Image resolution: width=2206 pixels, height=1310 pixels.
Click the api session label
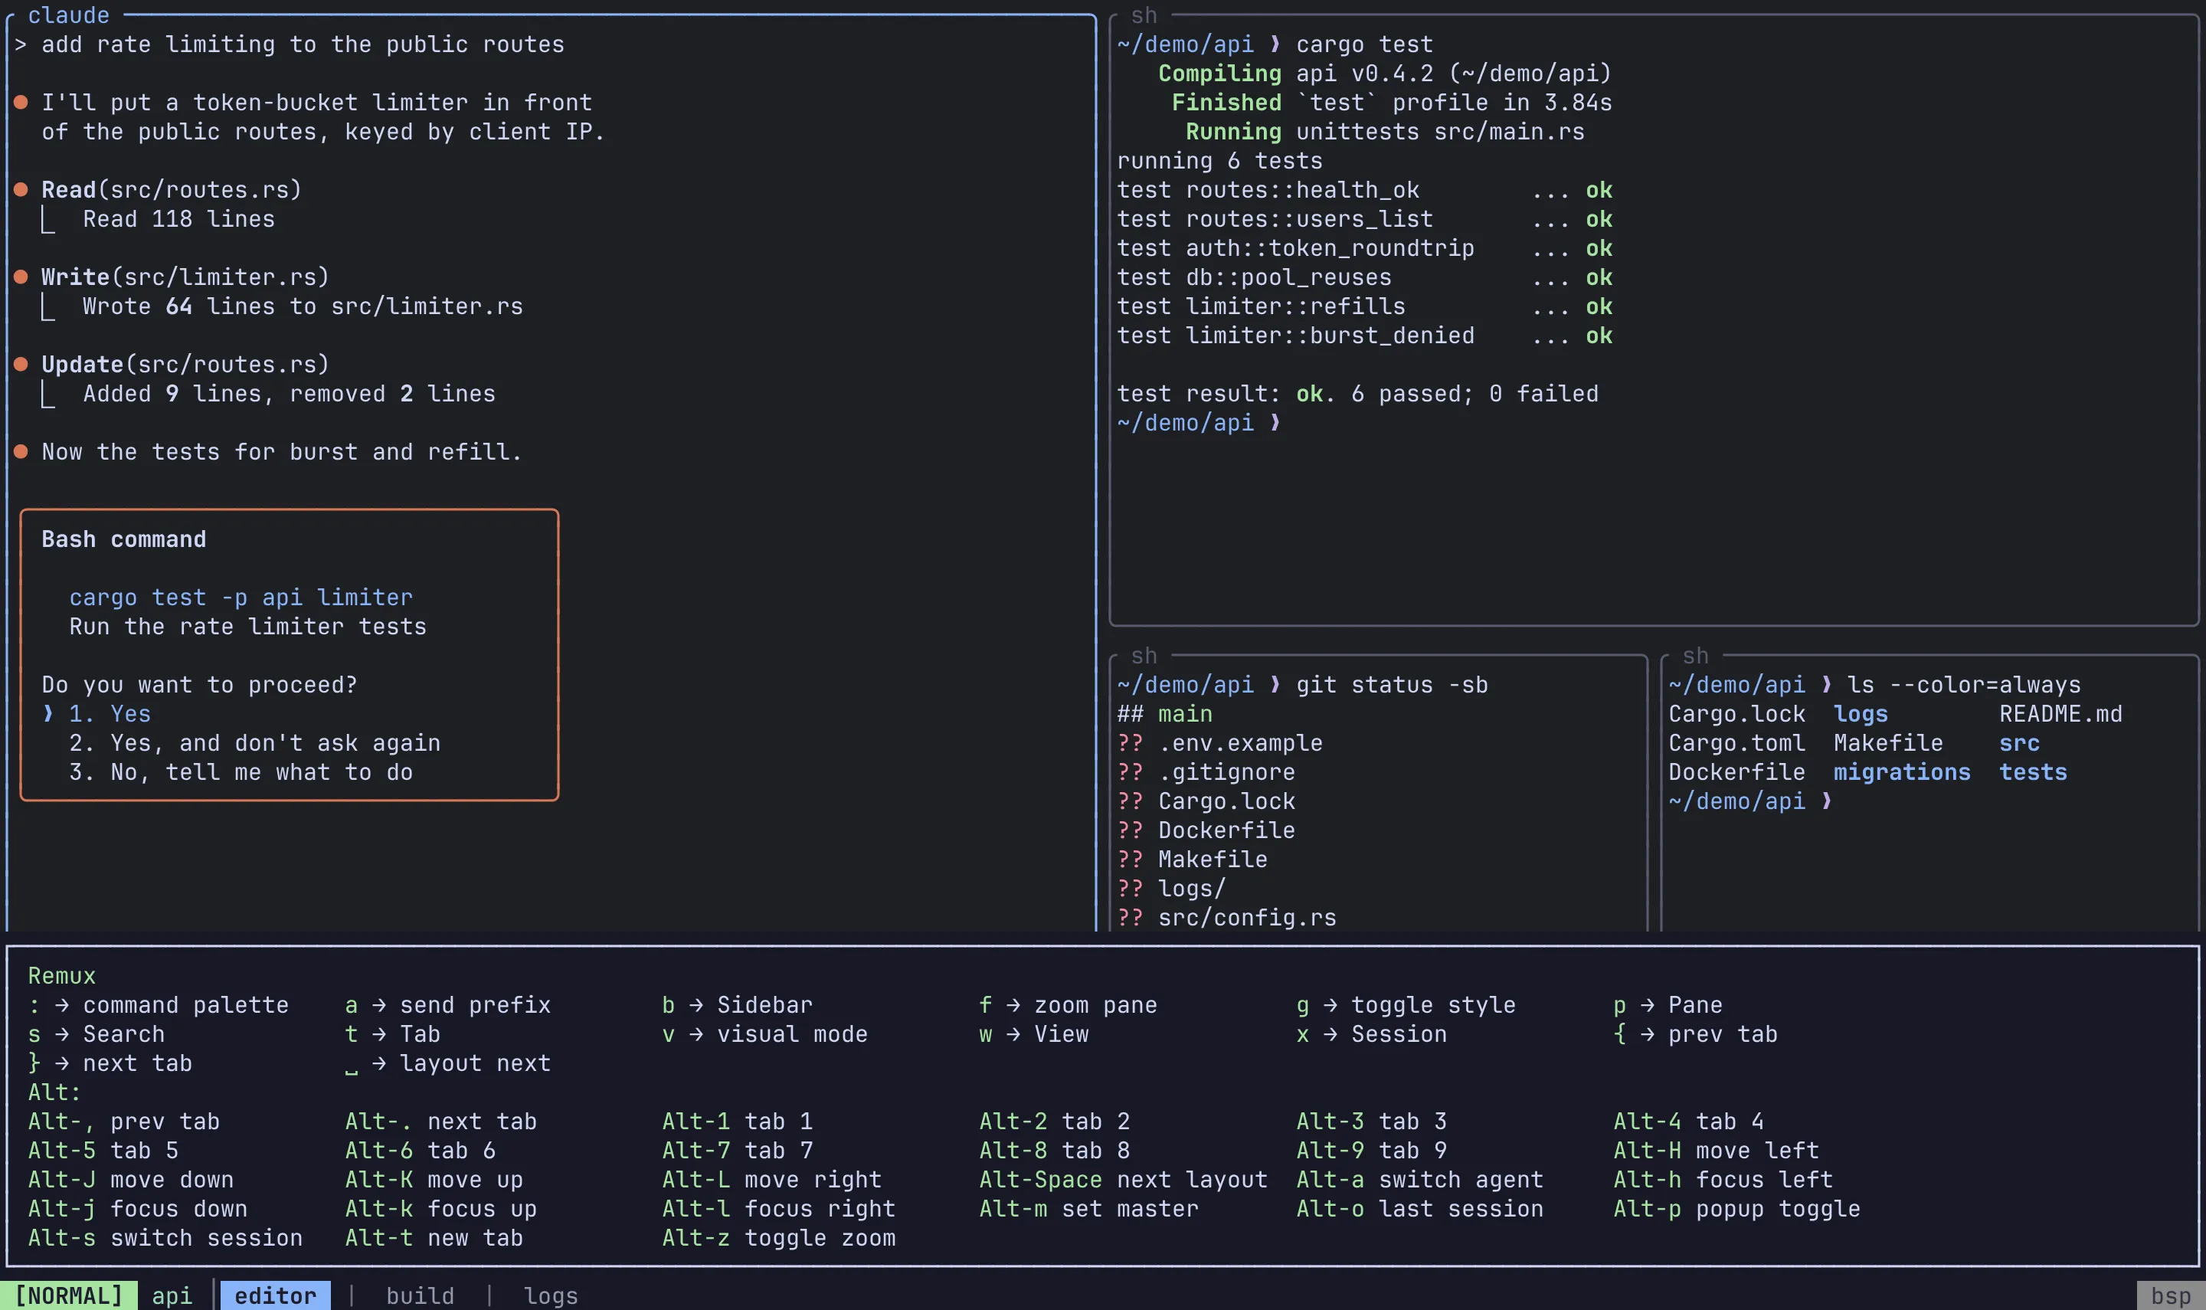[172, 1295]
